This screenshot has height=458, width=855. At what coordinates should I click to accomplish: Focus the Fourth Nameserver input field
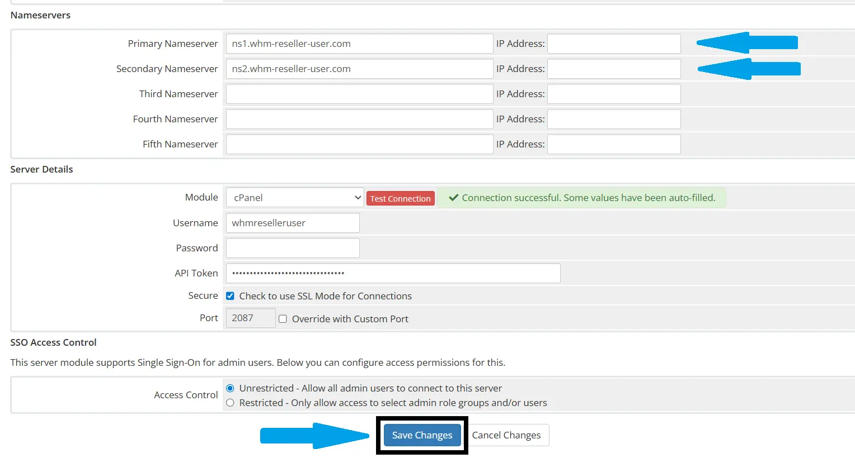tap(359, 119)
